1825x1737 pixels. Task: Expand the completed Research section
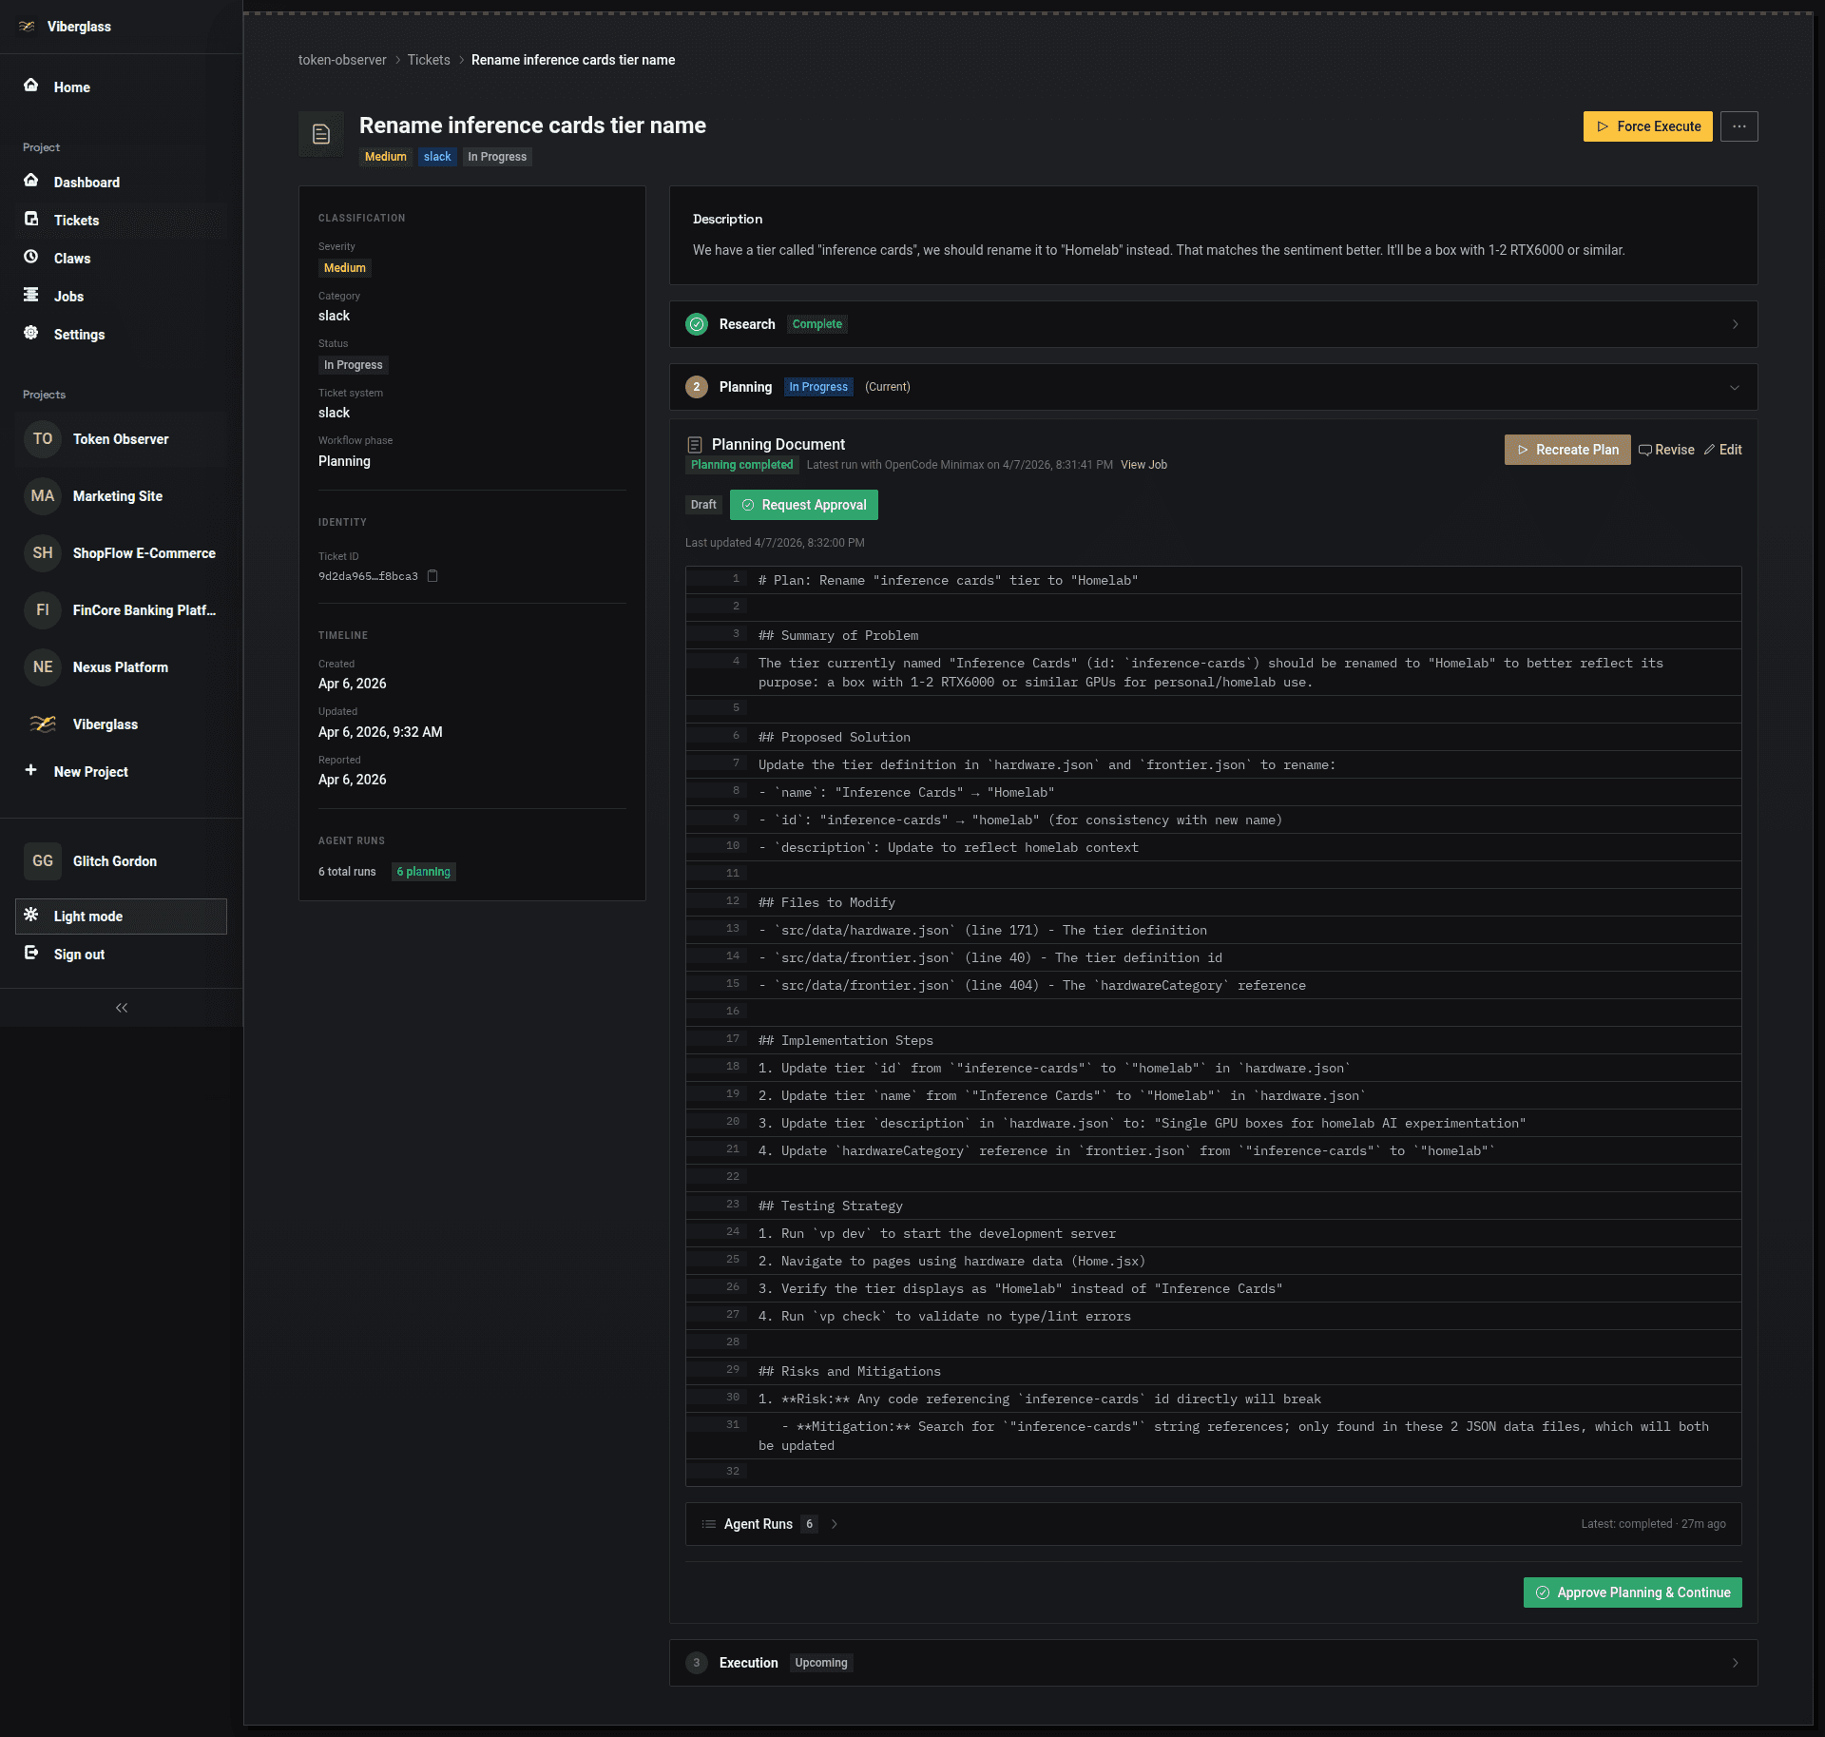click(x=1735, y=323)
